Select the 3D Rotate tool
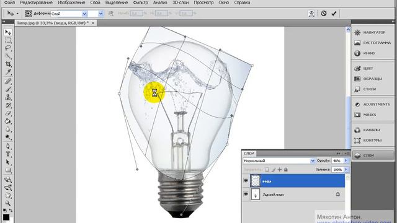Viewport: 397px width, 223px height. point(8,180)
